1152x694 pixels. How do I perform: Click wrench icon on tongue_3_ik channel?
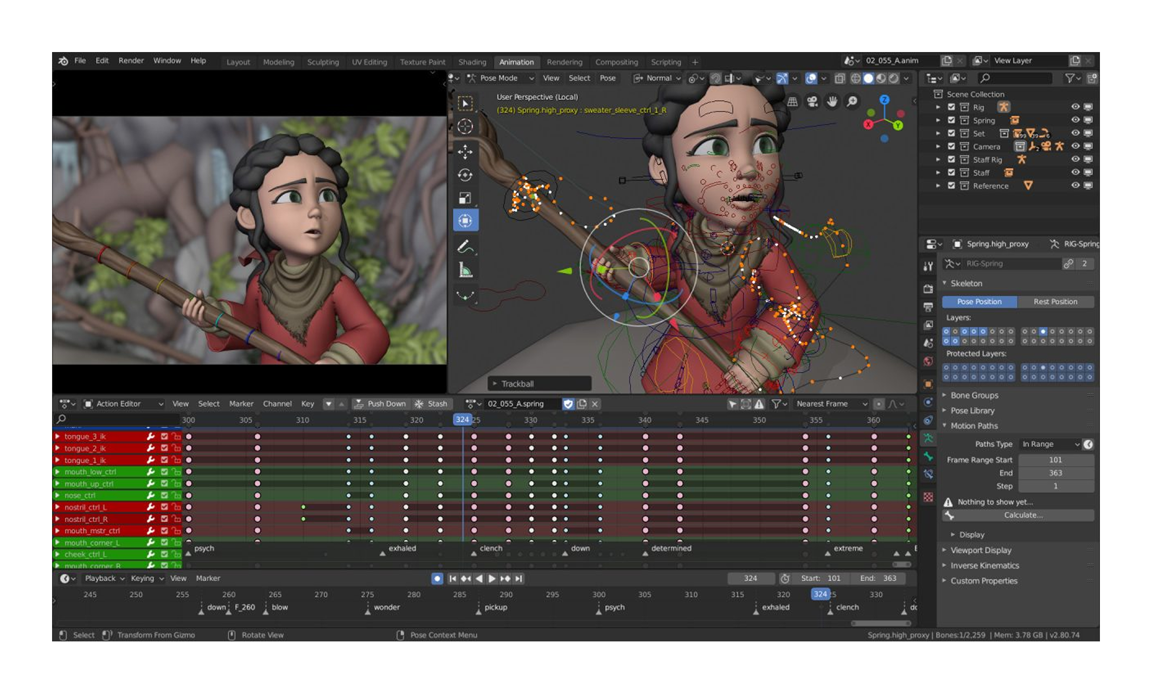pyautogui.click(x=150, y=436)
